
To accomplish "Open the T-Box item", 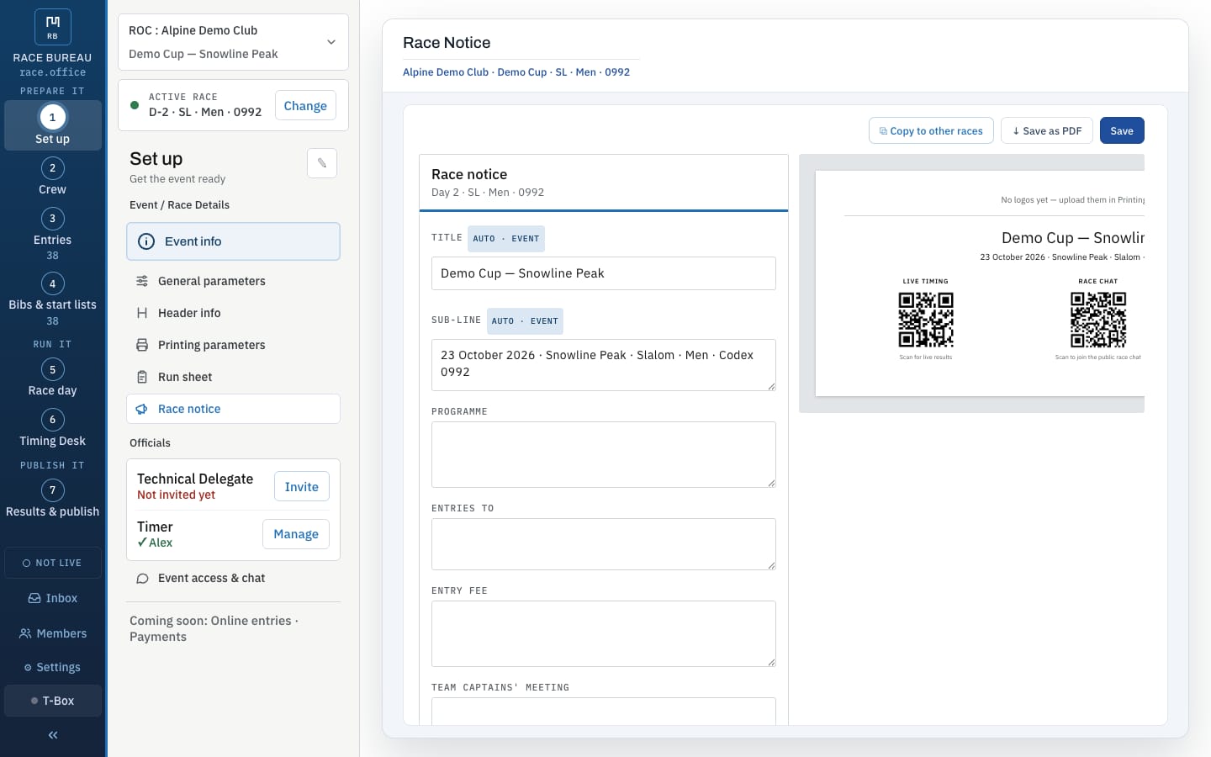I will pyautogui.click(x=52, y=701).
